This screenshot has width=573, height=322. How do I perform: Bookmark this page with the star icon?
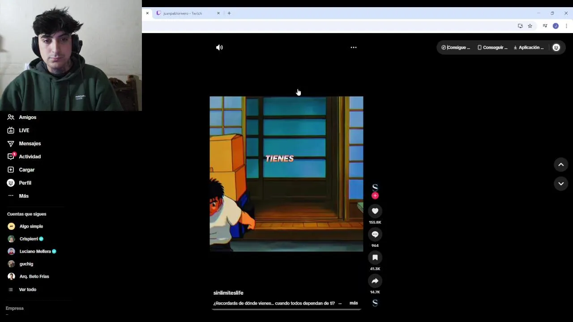tap(530, 26)
